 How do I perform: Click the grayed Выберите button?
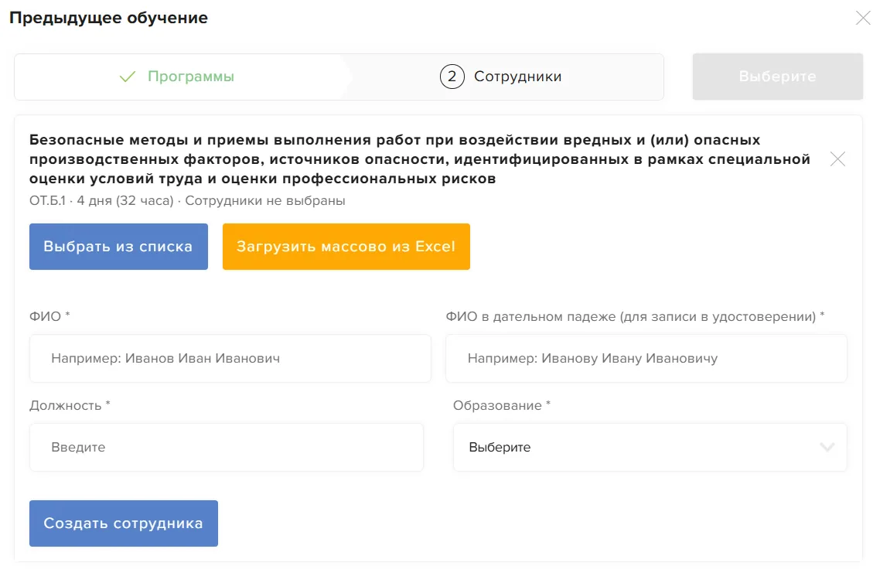pyautogui.click(x=778, y=77)
